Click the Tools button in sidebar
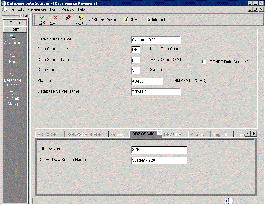 (x=15, y=23)
